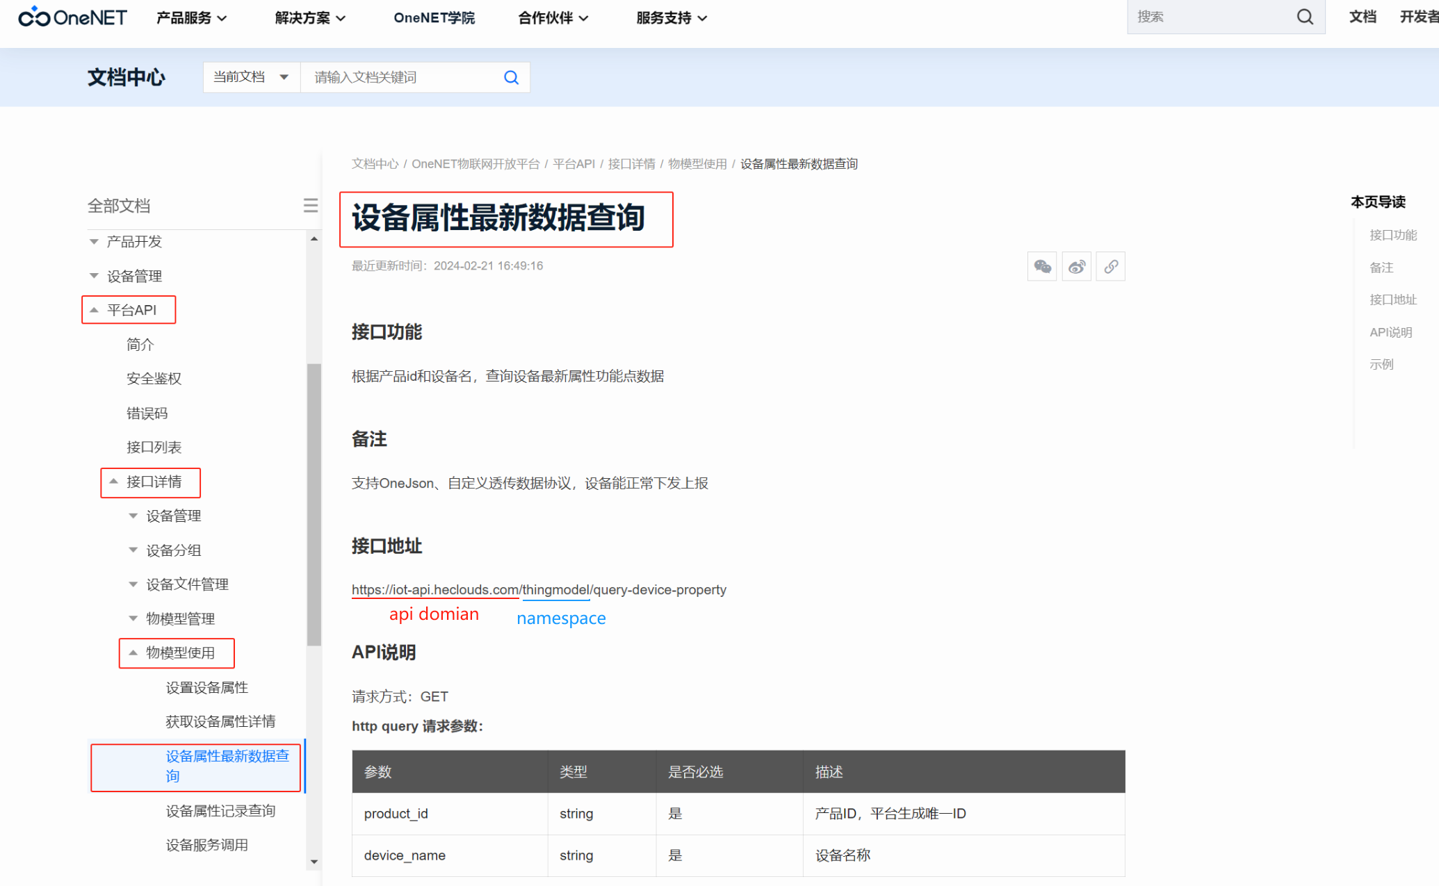Jump to API说明 in page guide
The width and height of the screenshot is (1439, 886).
point(1390,332)
